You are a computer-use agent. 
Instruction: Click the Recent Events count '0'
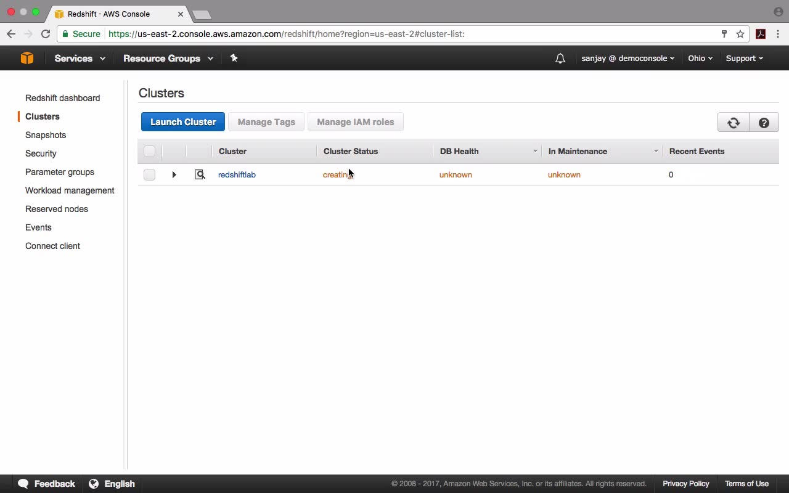tap(671, 174)
